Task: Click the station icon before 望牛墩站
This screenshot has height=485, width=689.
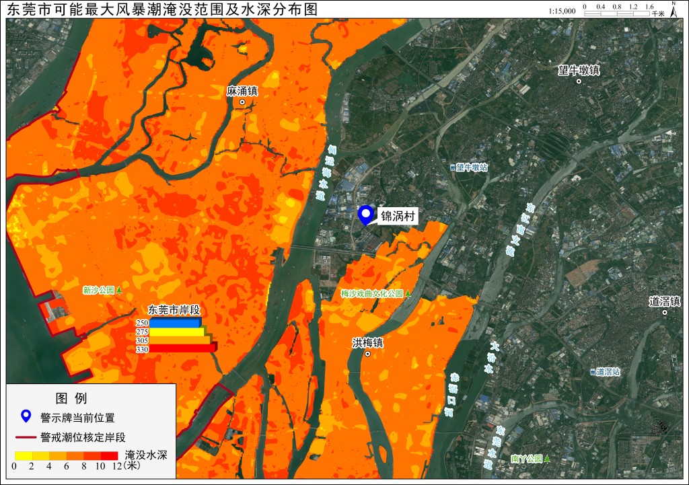Action: 452,167
